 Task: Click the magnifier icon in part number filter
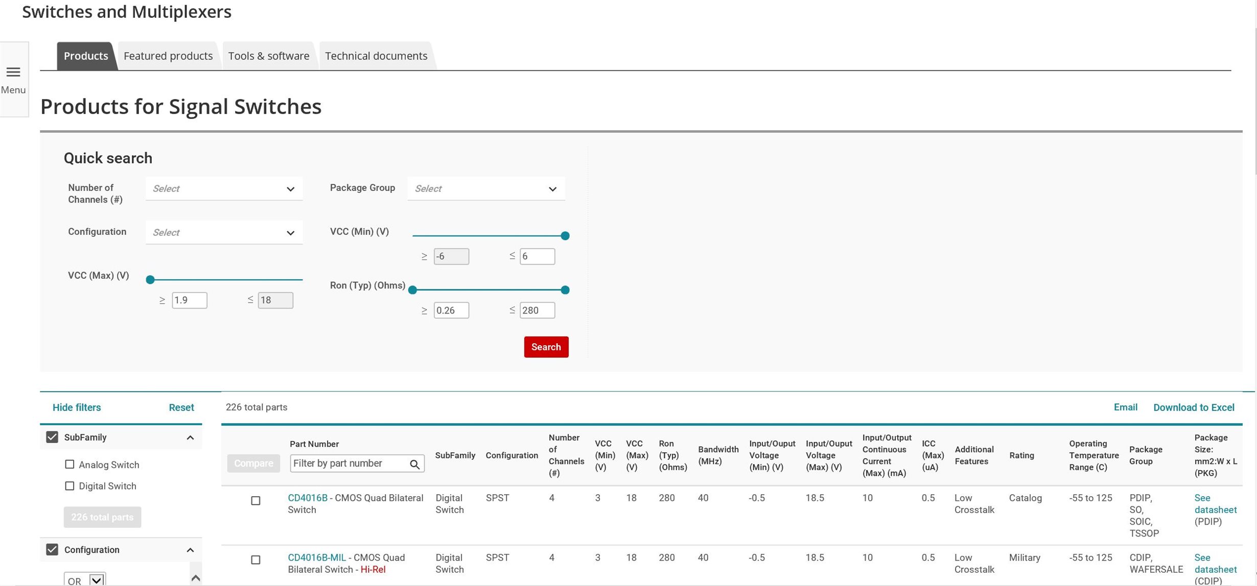pos(414,464)
